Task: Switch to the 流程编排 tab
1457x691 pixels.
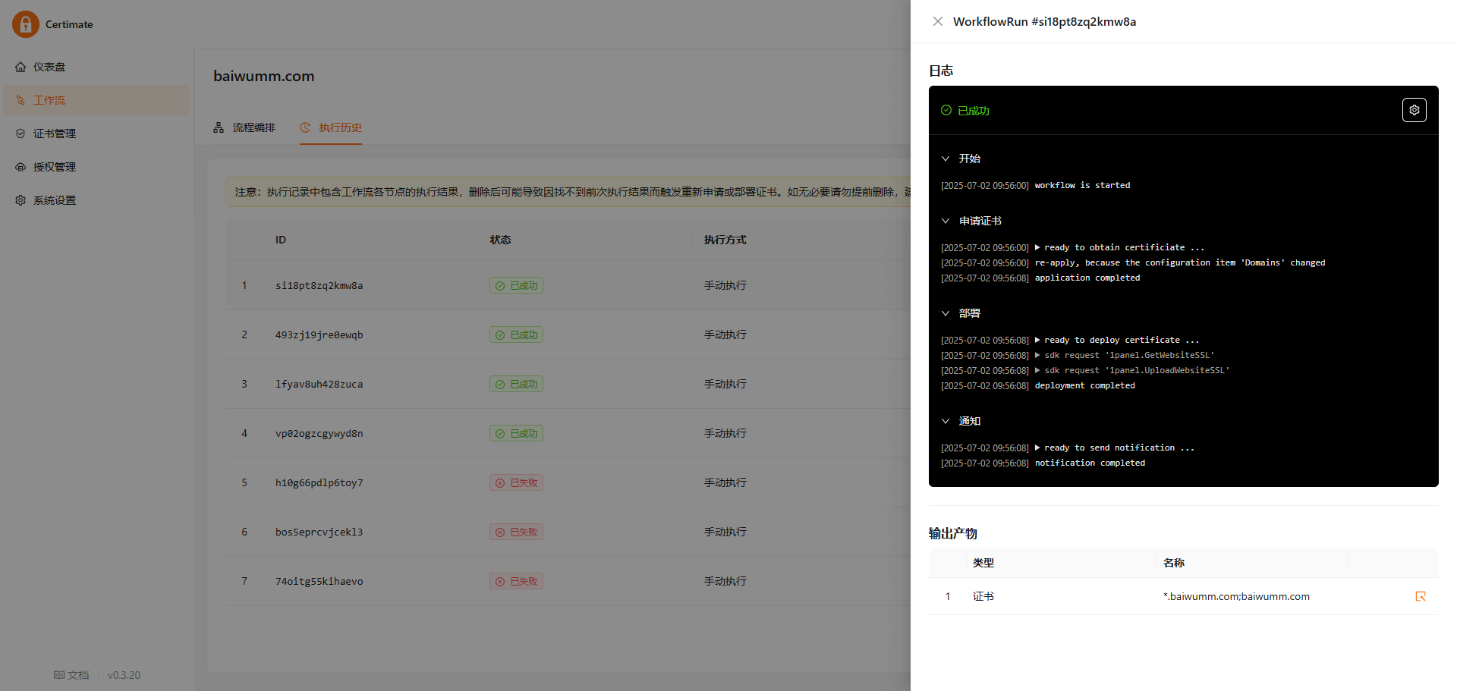Action: click(x=244, y=127)
